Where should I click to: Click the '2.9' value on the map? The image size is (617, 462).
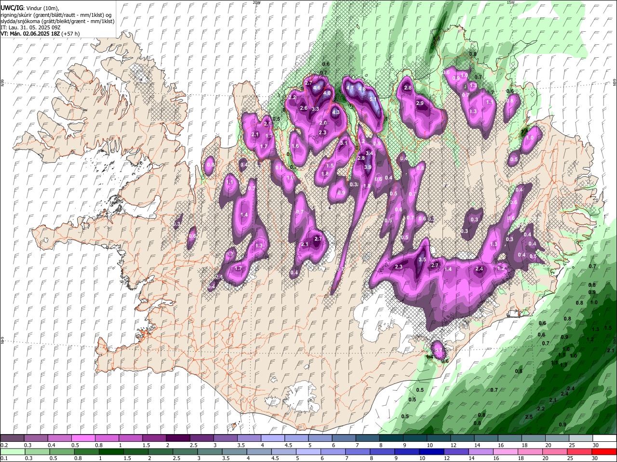point(419,103)
